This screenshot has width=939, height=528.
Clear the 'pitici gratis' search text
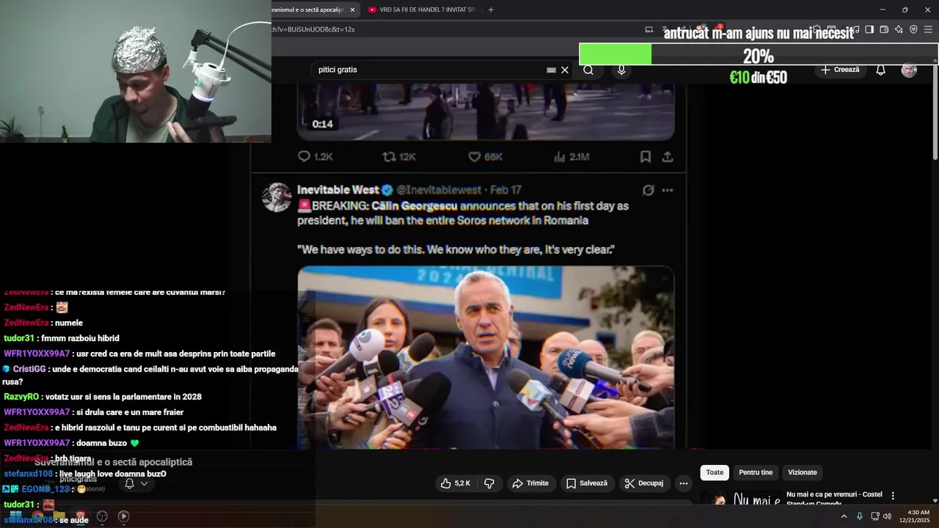point(565,70)
